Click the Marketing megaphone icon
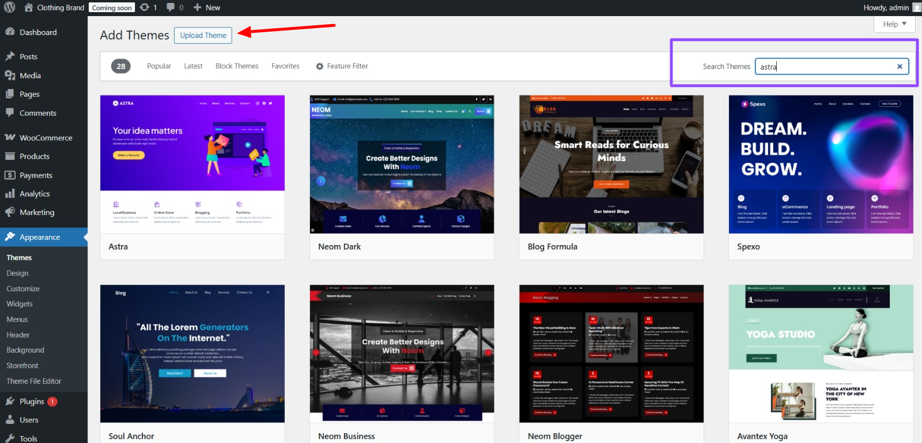Viewport: 922px width, 443px height. pos(10,212)
